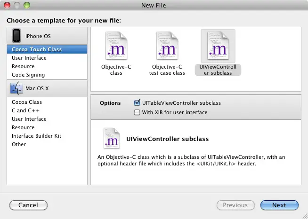Click the Mac OS X section header label

pos(37,88)
